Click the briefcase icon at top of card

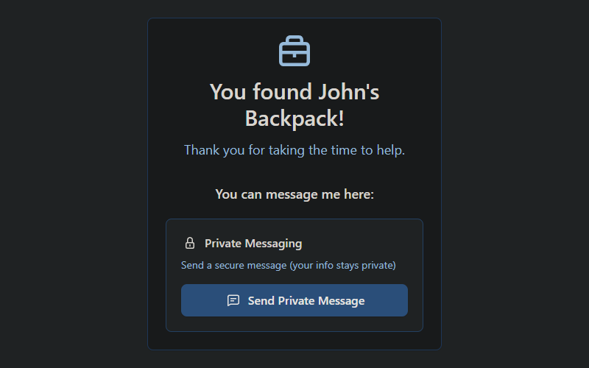point(294,51)
